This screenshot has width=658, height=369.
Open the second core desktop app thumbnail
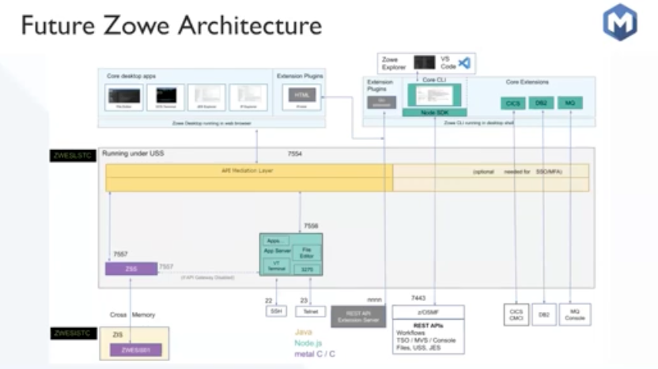165,96
